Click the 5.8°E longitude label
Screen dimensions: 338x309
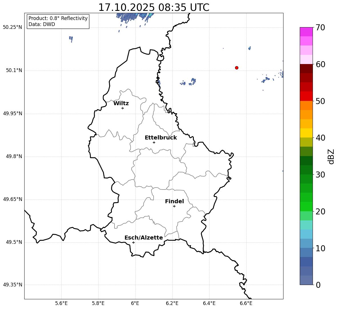pos(98,303)
